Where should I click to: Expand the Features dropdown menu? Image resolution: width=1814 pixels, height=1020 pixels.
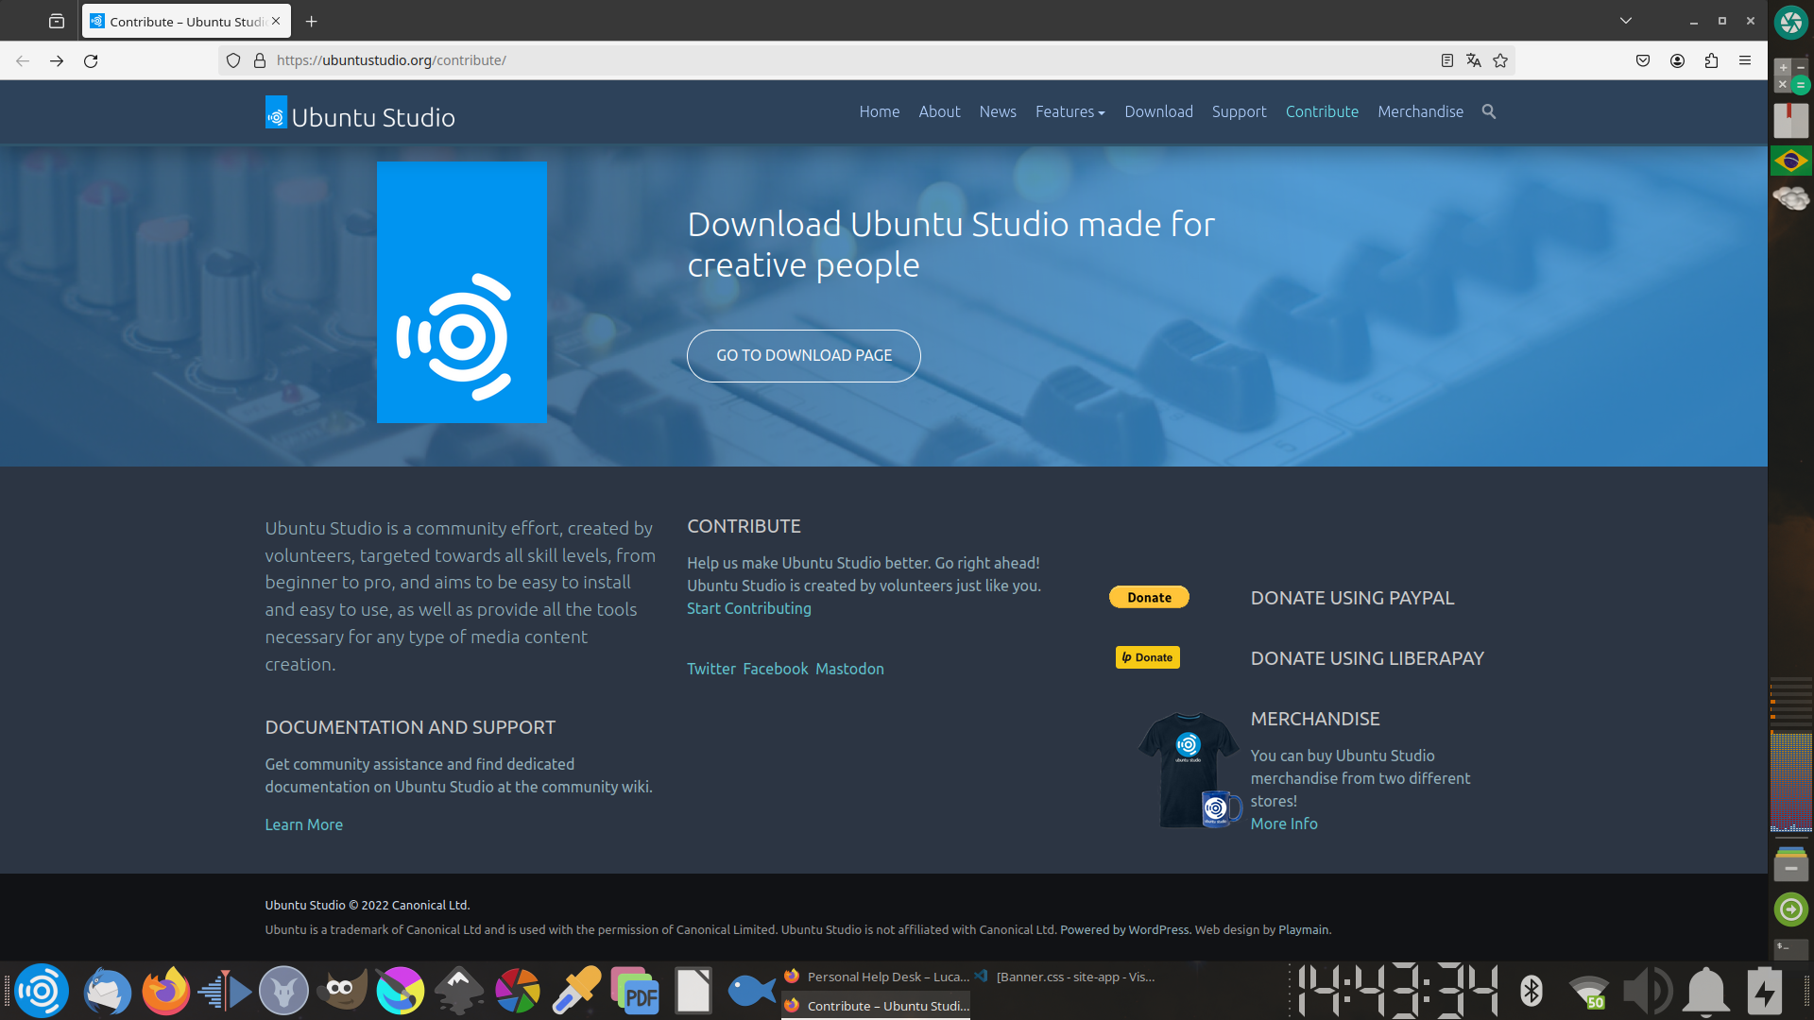tap(1070, 111)
